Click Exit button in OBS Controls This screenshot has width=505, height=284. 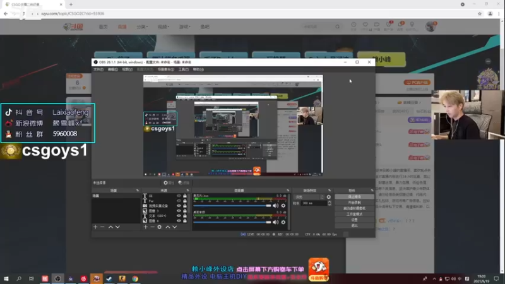coord(354,226)
